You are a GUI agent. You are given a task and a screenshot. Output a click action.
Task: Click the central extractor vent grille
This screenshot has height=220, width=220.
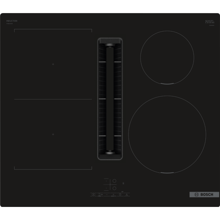tap(110, 99)
